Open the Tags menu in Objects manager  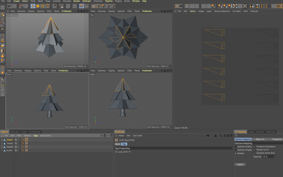pyautogui.click(x=36, y=136)
